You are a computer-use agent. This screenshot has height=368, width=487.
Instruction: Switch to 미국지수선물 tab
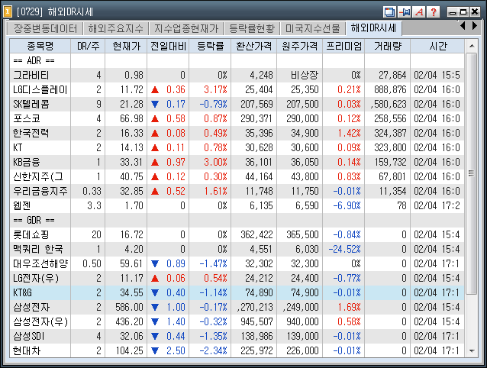313,28
